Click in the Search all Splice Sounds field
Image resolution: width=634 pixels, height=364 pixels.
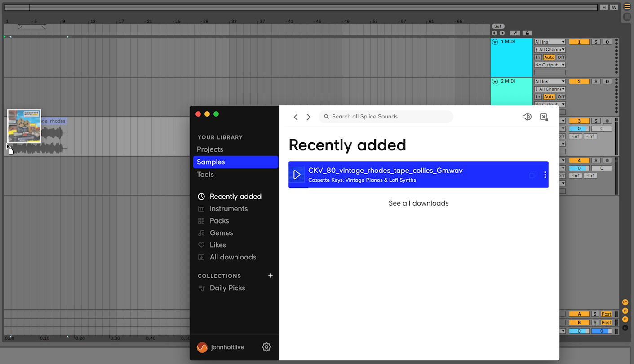pyautogui.click(x=386, y=117)
